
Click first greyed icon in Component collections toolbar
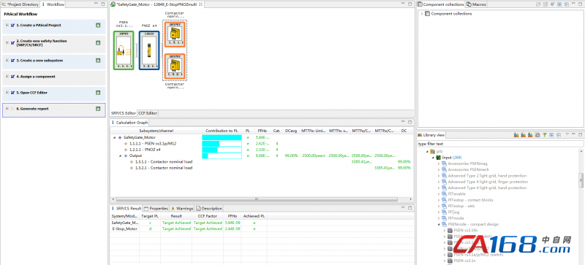point(538,4)
